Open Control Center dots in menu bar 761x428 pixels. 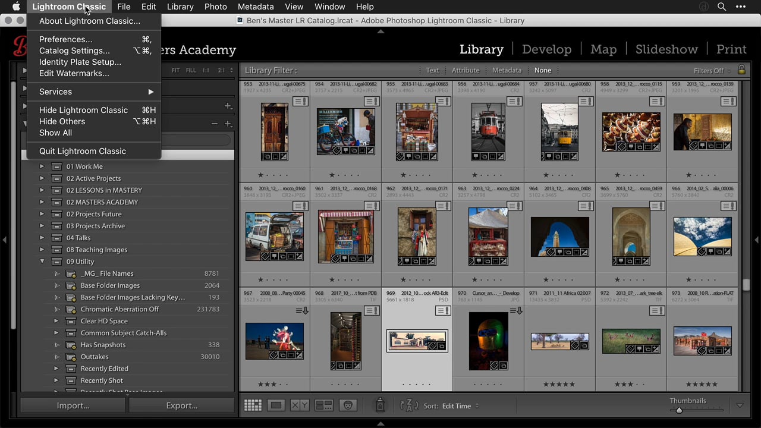[741, 7]
